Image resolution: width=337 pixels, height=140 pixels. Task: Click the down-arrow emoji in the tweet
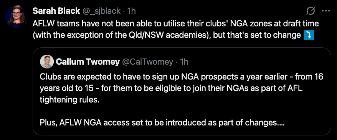[x=309, y=36]
